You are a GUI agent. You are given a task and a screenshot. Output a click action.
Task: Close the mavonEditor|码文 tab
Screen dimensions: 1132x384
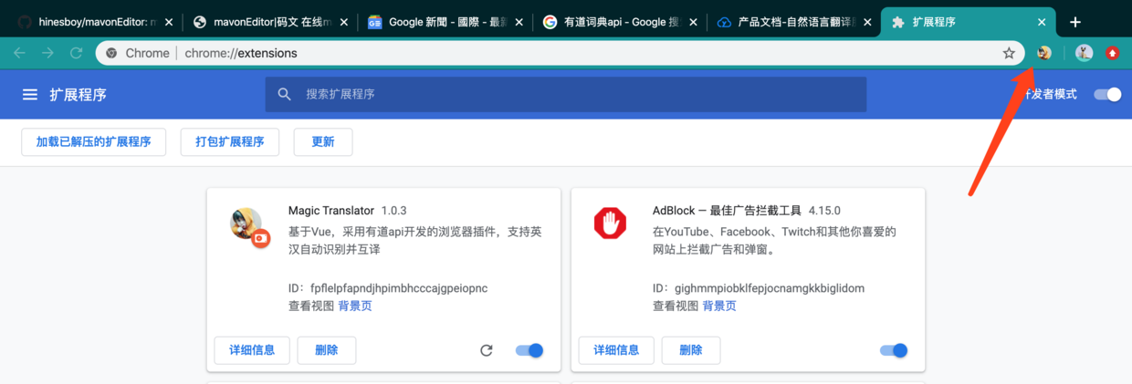344,22
